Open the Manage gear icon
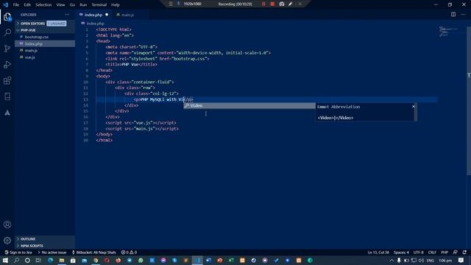The image size is (471, 265). (x=7, y=240)
